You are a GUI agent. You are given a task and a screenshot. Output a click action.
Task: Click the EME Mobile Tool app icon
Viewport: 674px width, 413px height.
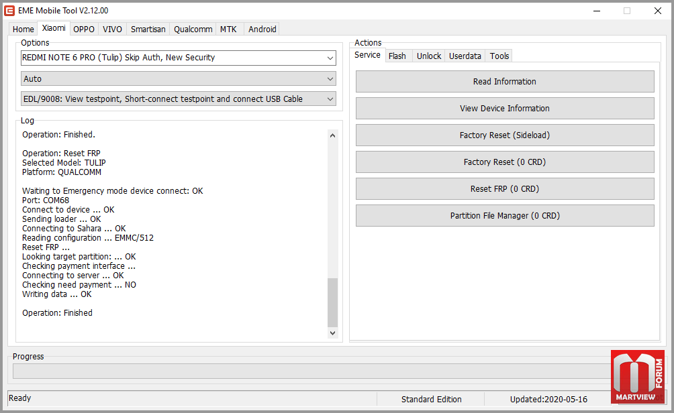click(9, 11)
